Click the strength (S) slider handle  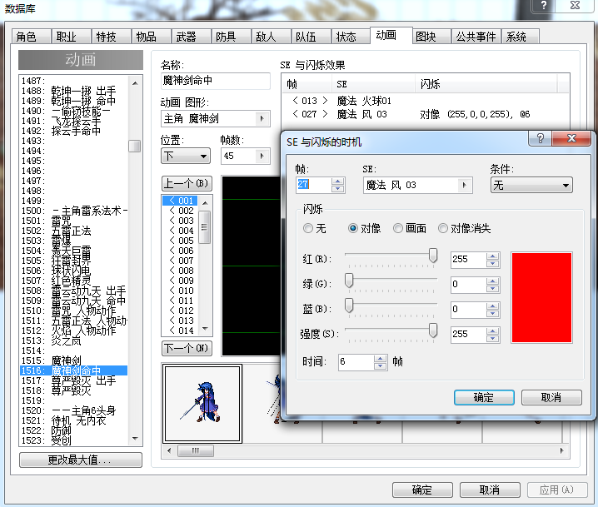[433, 331]
